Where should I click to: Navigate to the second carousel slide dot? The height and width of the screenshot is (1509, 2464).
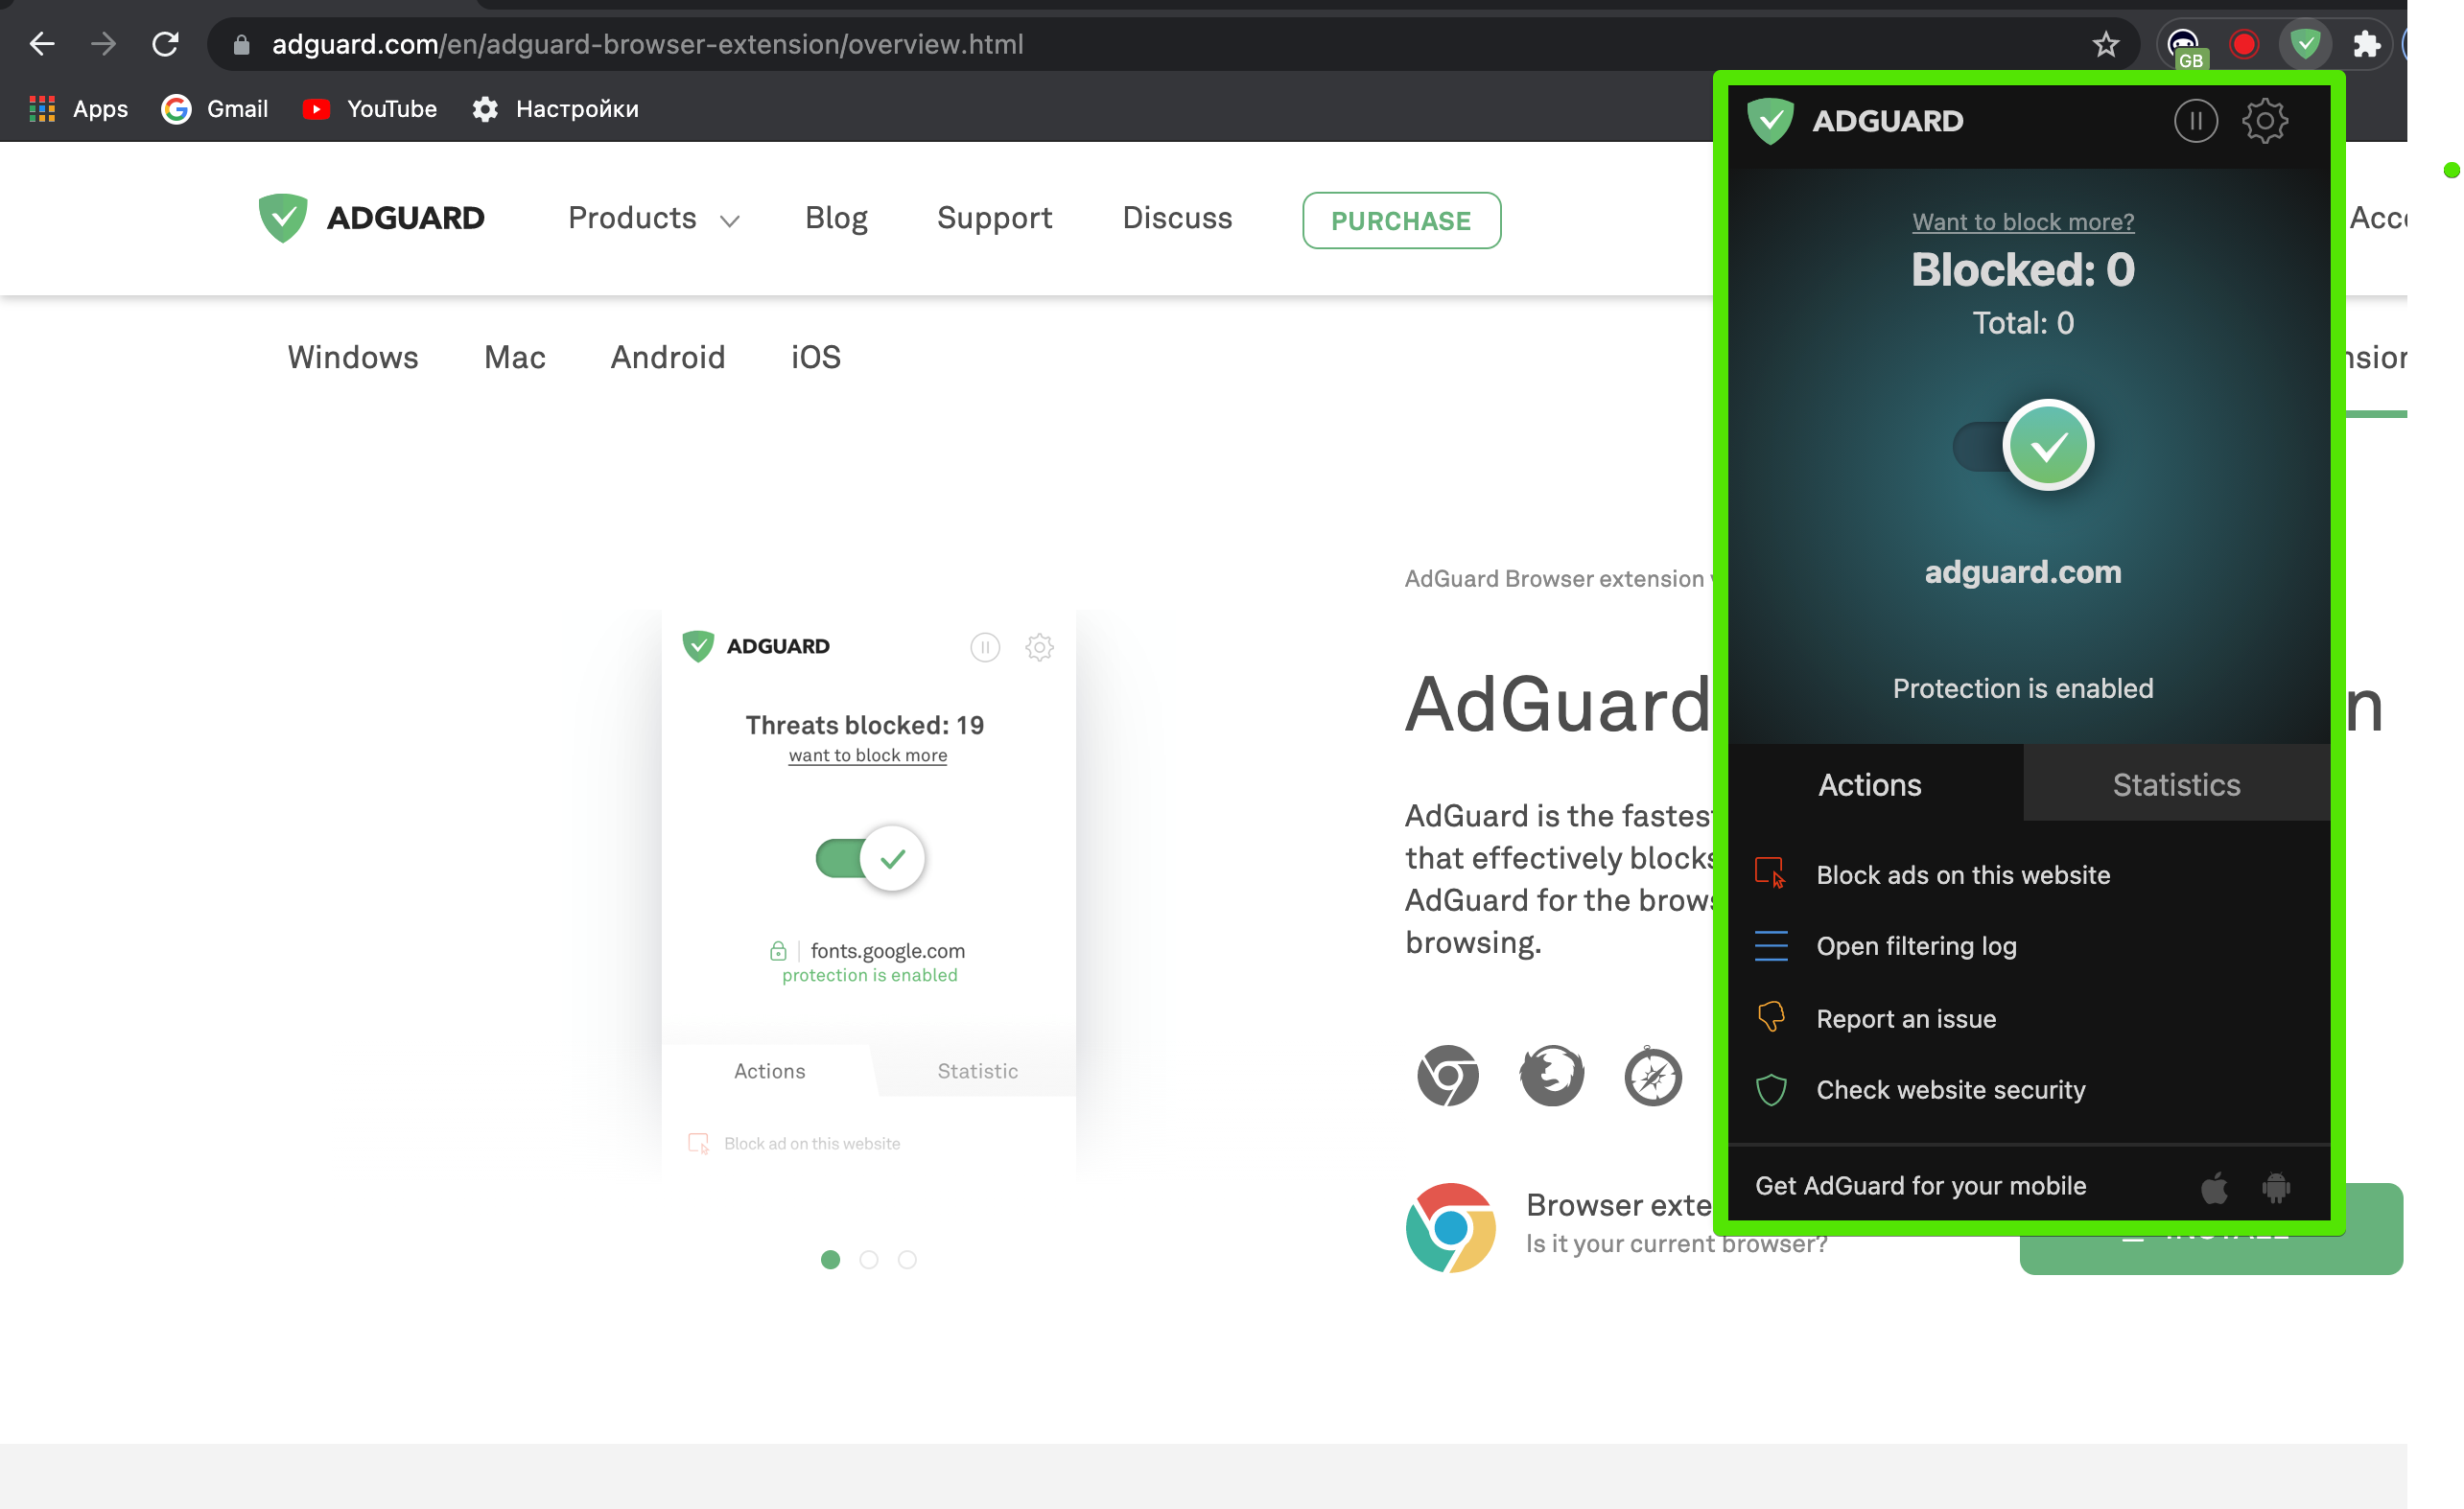[869, 1260]
